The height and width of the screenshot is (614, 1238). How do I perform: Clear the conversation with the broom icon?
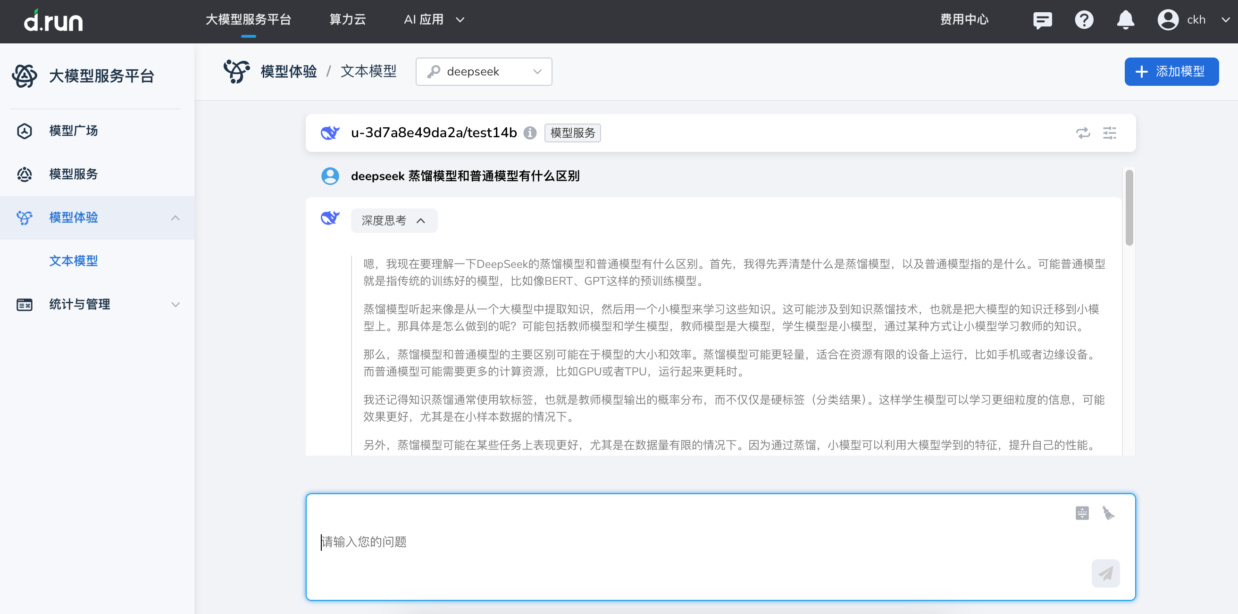[x=1110, y=513]
